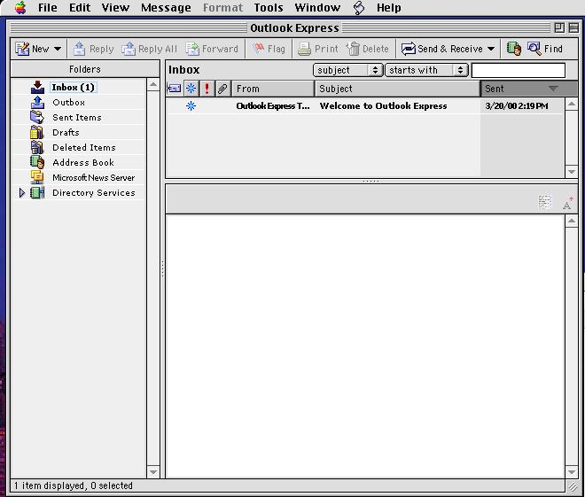Click the Delete trash toolbar button
The image size is (585, 497).
point(368,49)
